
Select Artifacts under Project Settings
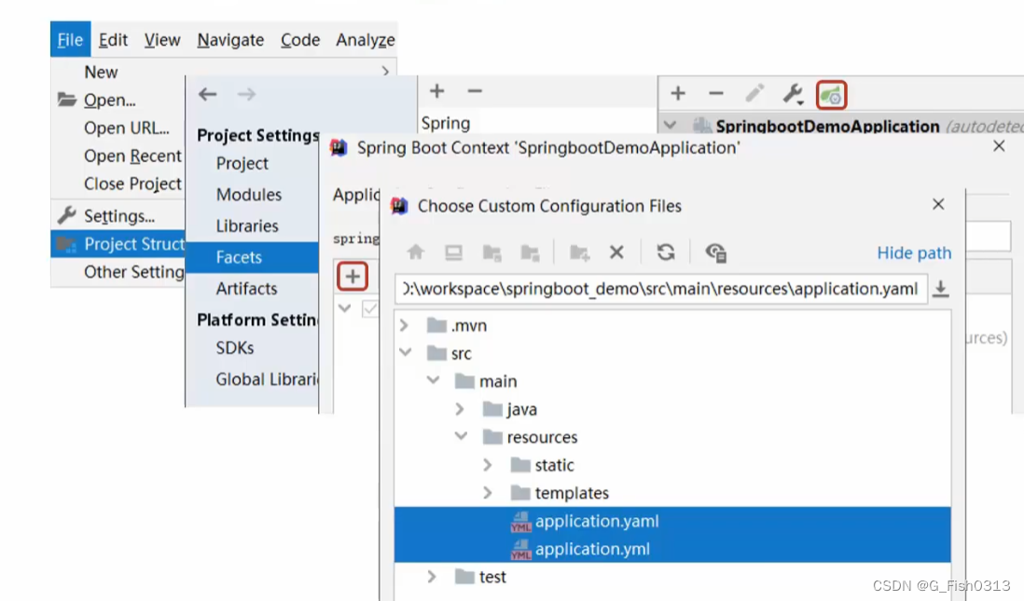point(246,289)
